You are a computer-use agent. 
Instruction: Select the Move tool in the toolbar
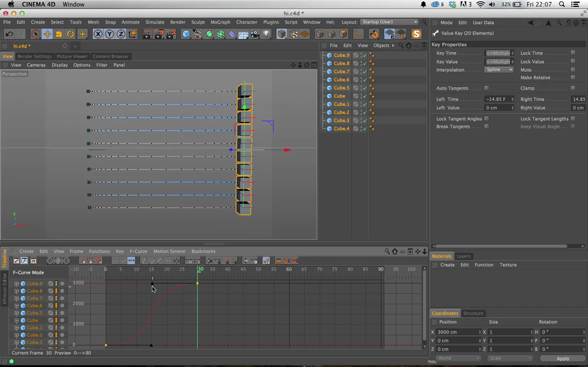[47, 34]
